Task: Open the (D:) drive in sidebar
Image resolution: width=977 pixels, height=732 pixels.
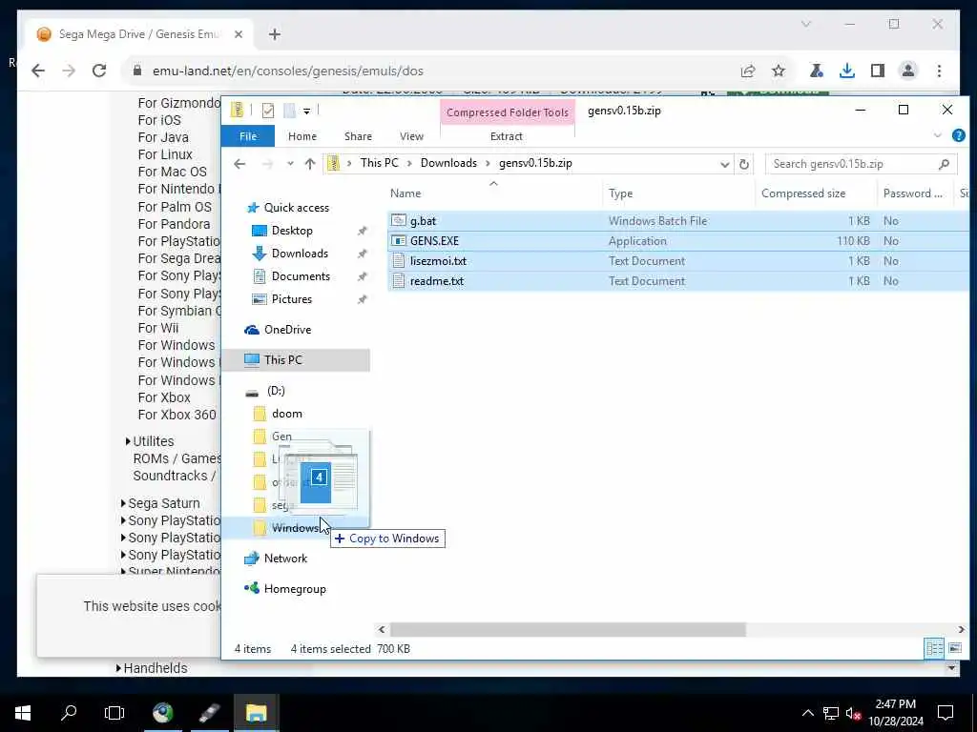Action: click(276, 391)
